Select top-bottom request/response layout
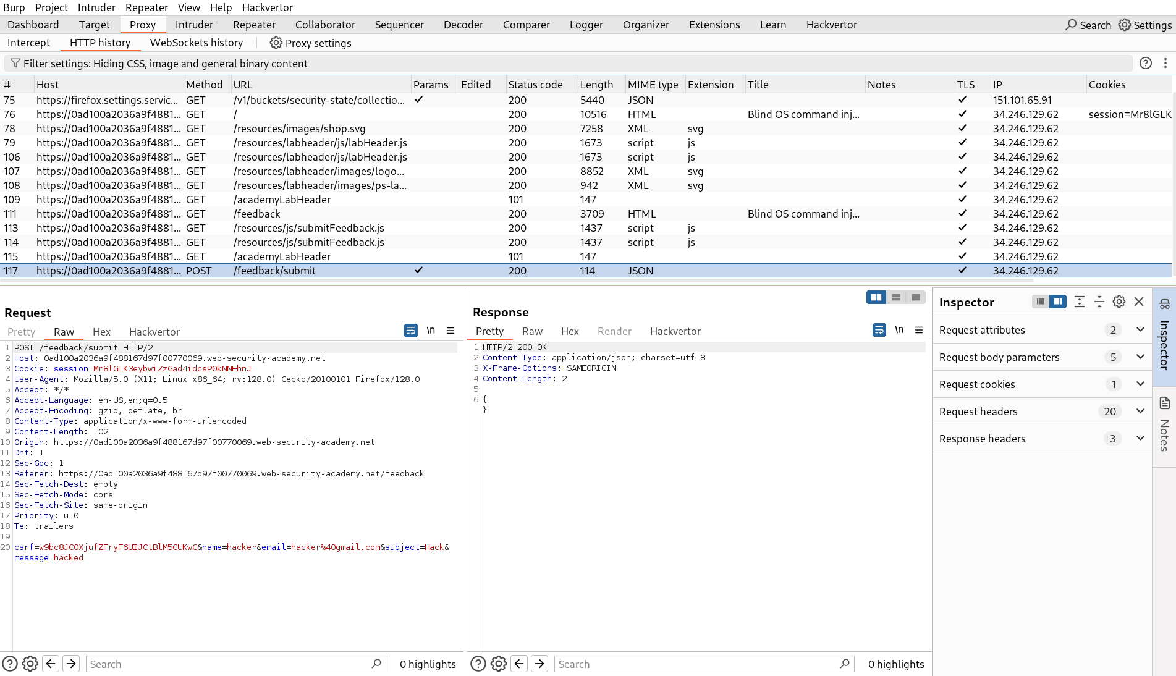Image resolution: width=1176 pixels, height=676 pixels. 896,297
